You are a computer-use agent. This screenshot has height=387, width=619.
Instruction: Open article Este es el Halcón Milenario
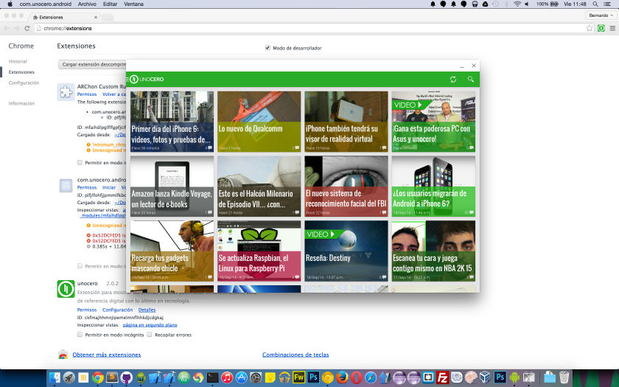[x=259, y=186]
